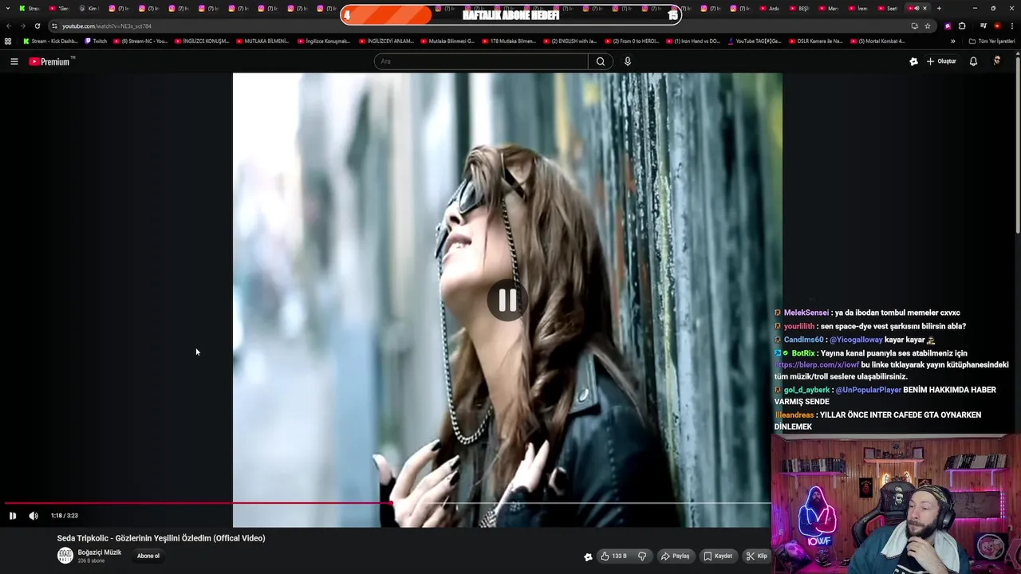Image resolution: width=1021 pixels, height=574 pixels.
Task: Open the tab search dropdown arrow
Action: pyautogui.click(x=7, y=8)
